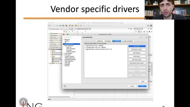
Task: Select Project References in properties list
Action: 70,58
